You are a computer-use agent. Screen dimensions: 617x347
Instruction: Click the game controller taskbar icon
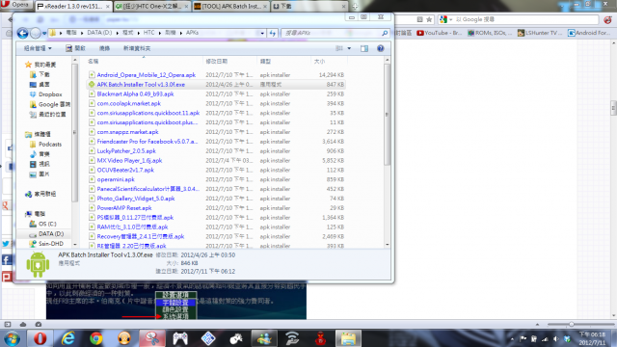(x=180, y=338)
